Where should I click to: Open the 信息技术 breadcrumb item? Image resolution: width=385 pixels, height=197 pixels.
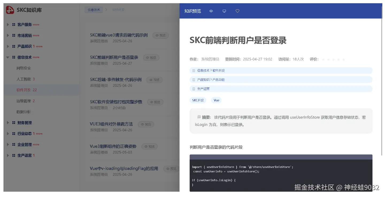(x=94, y=9)
